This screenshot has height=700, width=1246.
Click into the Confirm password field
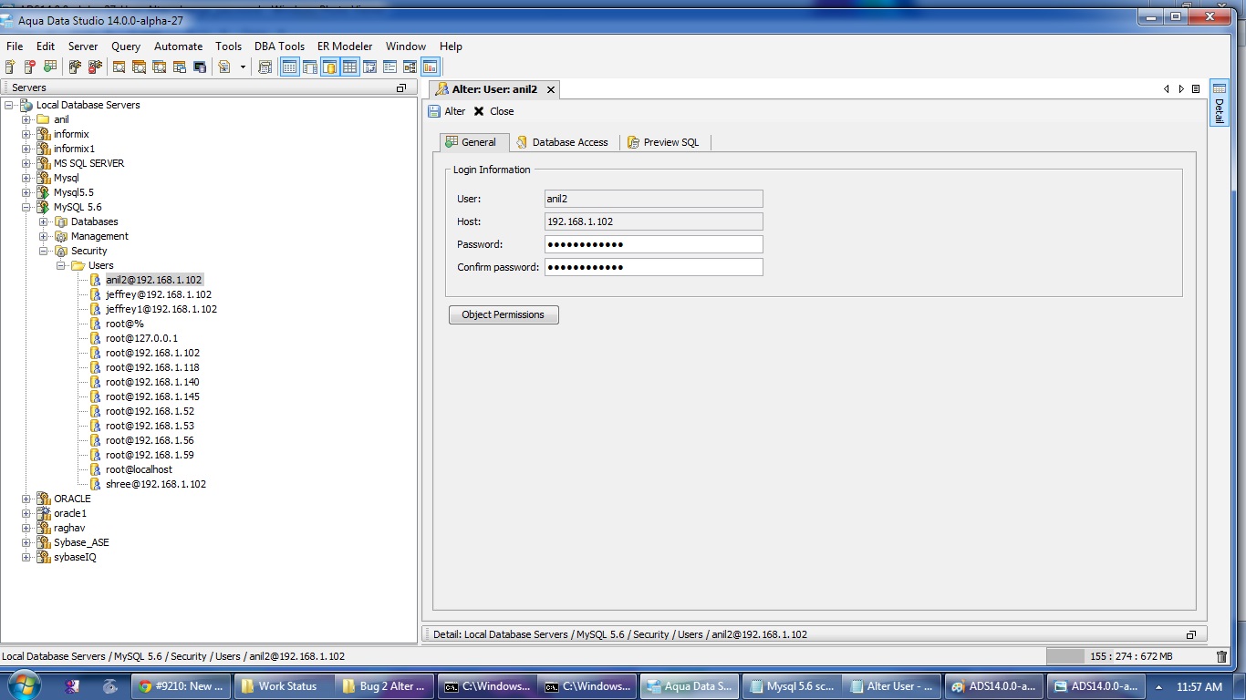click(653, 267)
